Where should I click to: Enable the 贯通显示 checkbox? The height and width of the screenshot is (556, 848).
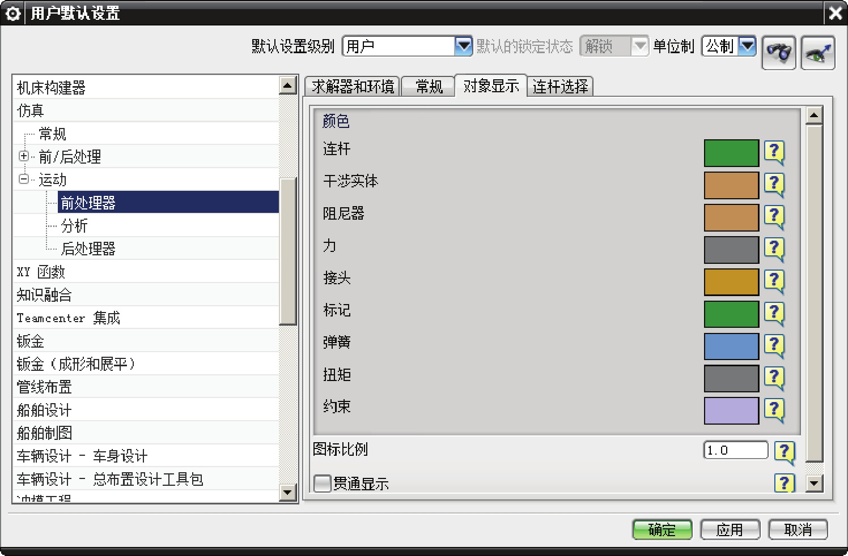click(323, 484)
